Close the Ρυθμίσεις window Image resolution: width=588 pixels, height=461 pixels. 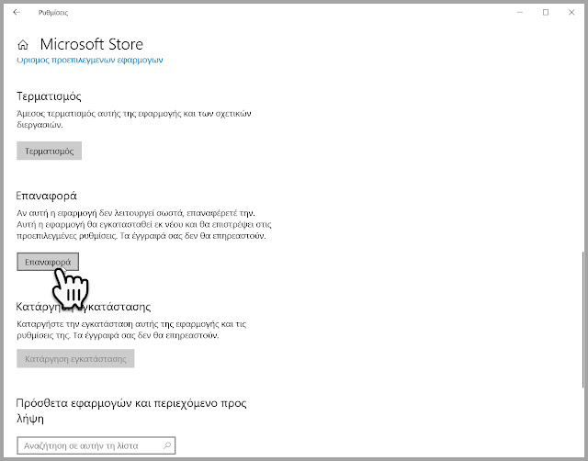click(x=571, y=12)
